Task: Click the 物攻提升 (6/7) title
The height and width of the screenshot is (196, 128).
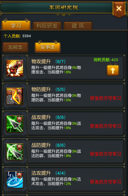Action: coord(49,62)
